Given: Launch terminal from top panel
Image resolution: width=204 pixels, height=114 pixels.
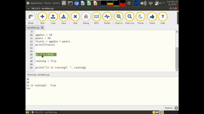Looking at the screenshot, I should (70, 3).
